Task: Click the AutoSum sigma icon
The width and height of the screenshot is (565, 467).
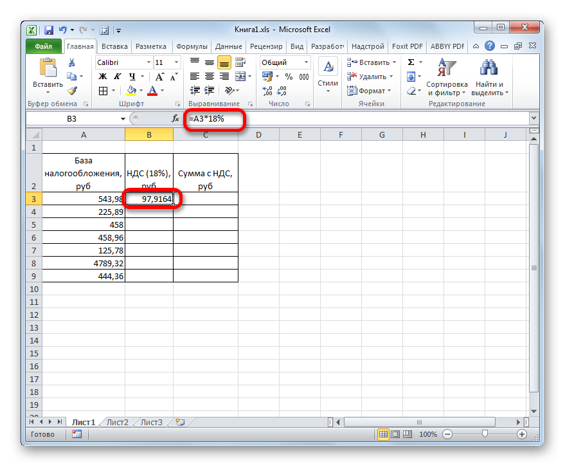Action: click(411, 62)
